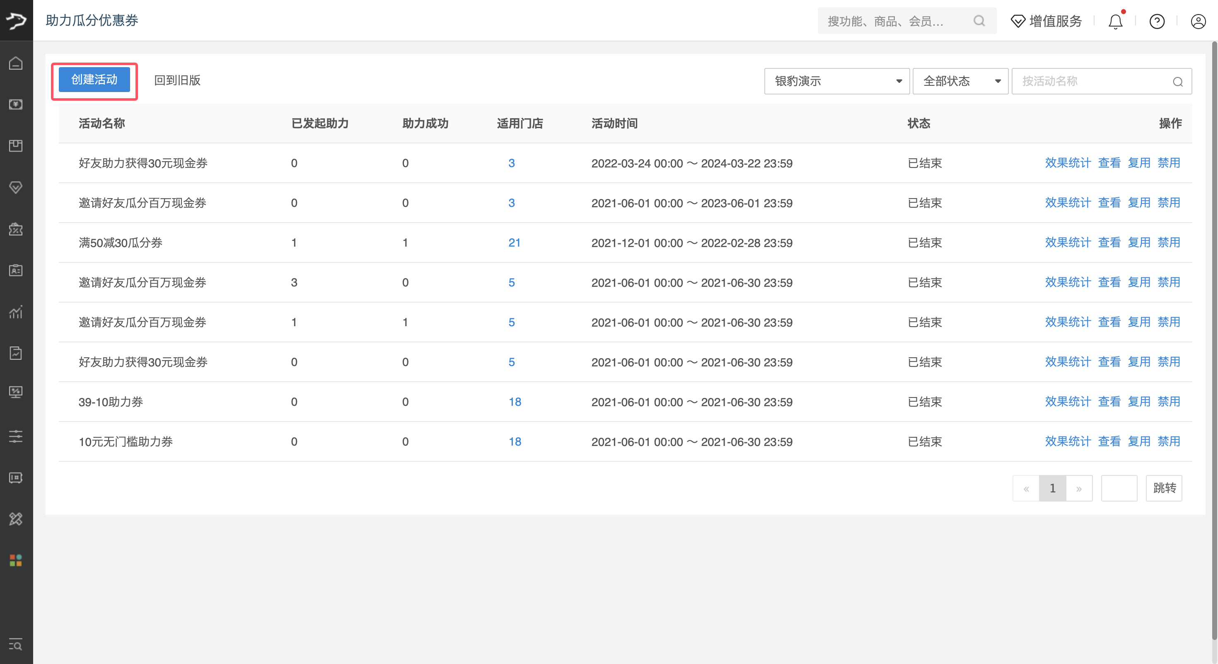1218x664 pixels.
Task: Open the membership diamond sidebar icon
Action: click(16, 187)
